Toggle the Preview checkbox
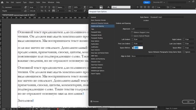 91,101
